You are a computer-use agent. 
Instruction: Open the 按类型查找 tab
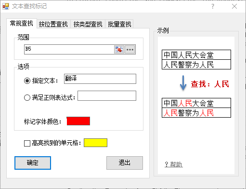coord(88,24)
